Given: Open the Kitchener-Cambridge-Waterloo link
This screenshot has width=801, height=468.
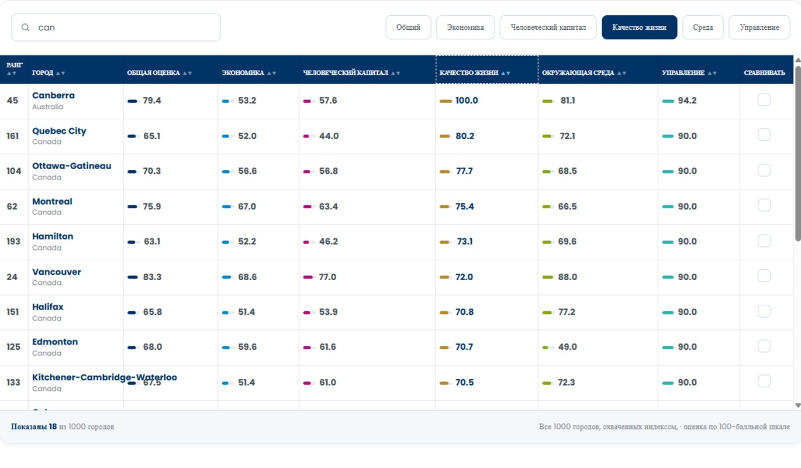Looking at the screenshot, I should (x=105, y=377).
